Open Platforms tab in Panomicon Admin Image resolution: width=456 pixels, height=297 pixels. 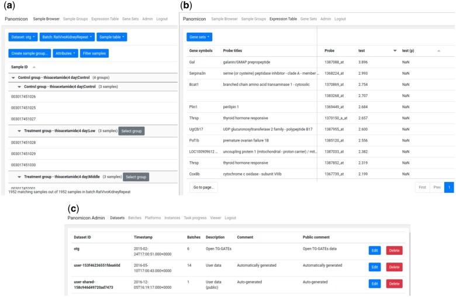(x=153, y=218)
